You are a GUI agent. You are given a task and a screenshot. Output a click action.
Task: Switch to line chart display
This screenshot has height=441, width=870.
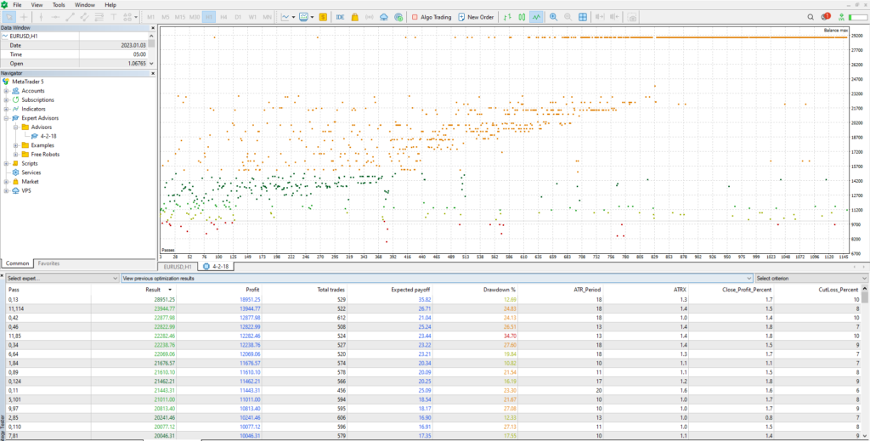click(537, 16)
